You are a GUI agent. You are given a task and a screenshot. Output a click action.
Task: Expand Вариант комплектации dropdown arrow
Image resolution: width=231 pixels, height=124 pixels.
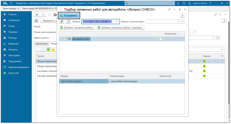pos(179,21)
